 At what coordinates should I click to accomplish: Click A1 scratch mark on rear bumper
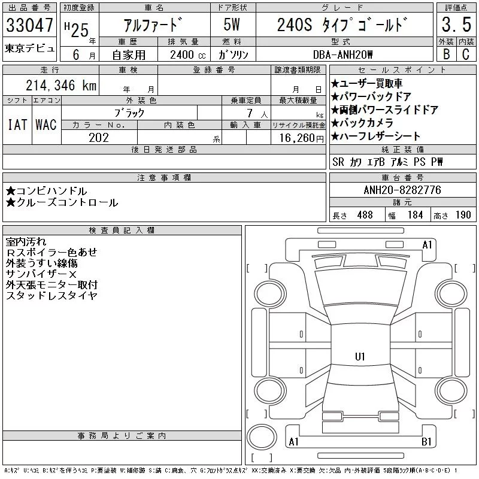(x=293, y=442)
